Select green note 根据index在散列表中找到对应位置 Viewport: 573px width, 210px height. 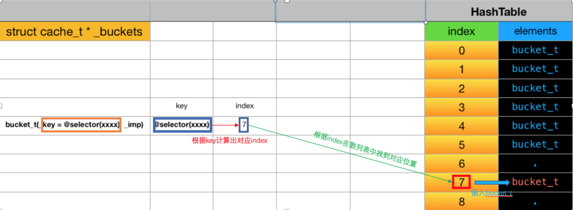(365, 149)
